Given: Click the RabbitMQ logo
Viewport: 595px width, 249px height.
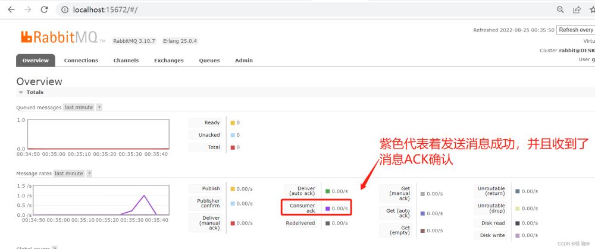Looking at the screenshot, I should tap(56, 38).
